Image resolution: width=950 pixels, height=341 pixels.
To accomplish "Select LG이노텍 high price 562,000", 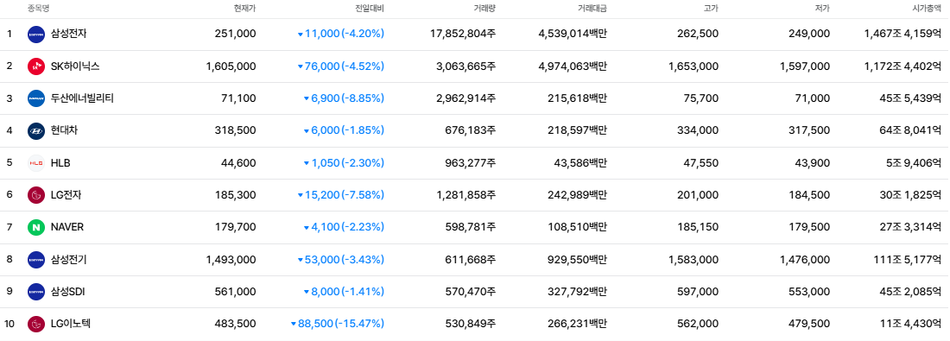I will point(698,324).
